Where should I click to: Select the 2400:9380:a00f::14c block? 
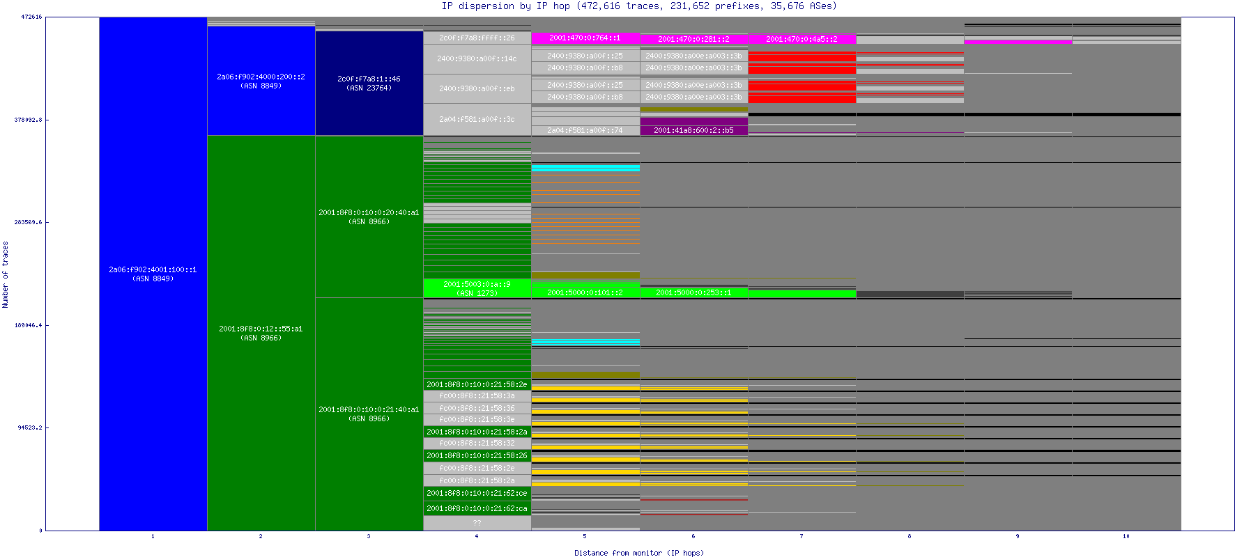click(x=477, y=59)
